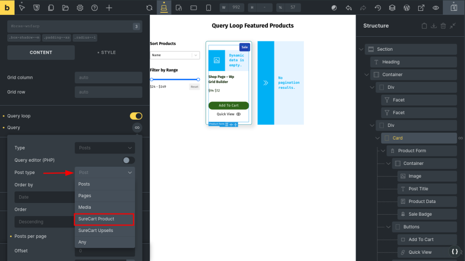Select SureCart Product from post type list
The height and width of the screenshot is (261, 465).
pyautogui.click(x=104, y=219)
